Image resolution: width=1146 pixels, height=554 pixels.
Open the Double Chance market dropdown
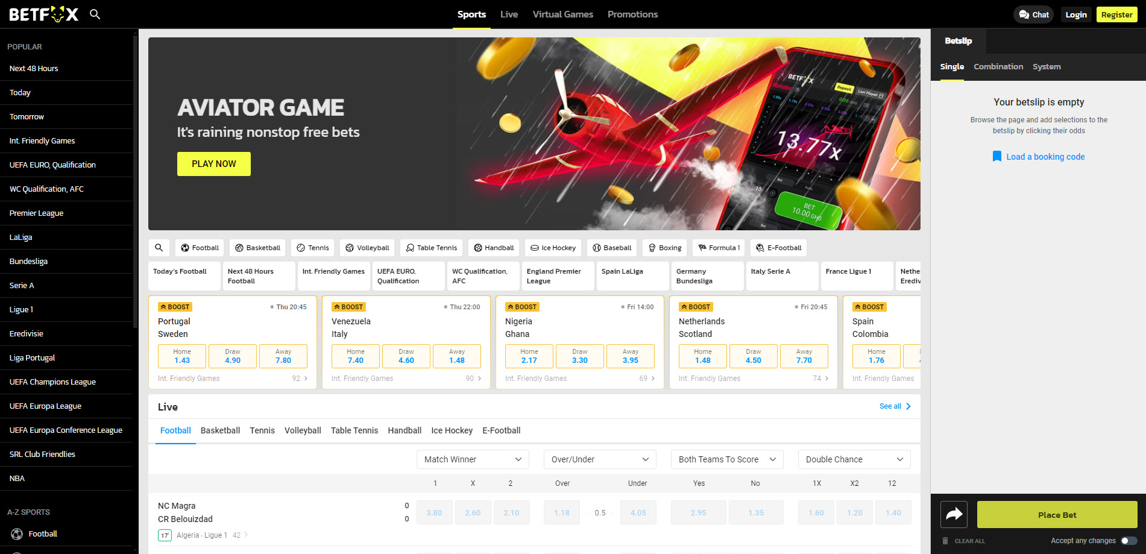click(854, 459)
